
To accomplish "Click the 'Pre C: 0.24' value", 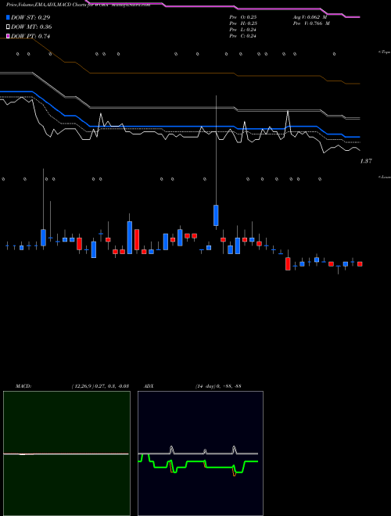I will (243, 36).
